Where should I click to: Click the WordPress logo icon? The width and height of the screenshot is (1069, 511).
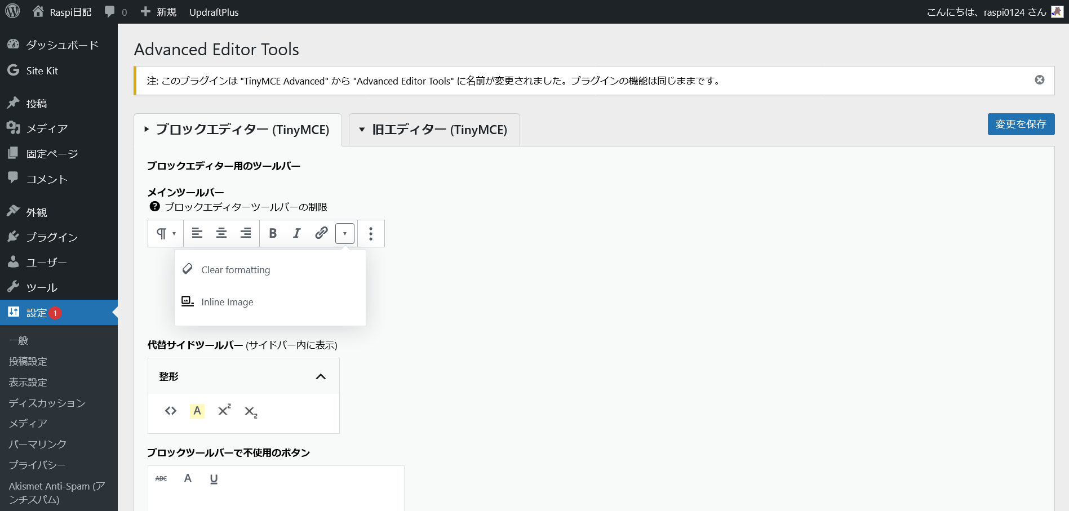(12, 11)
